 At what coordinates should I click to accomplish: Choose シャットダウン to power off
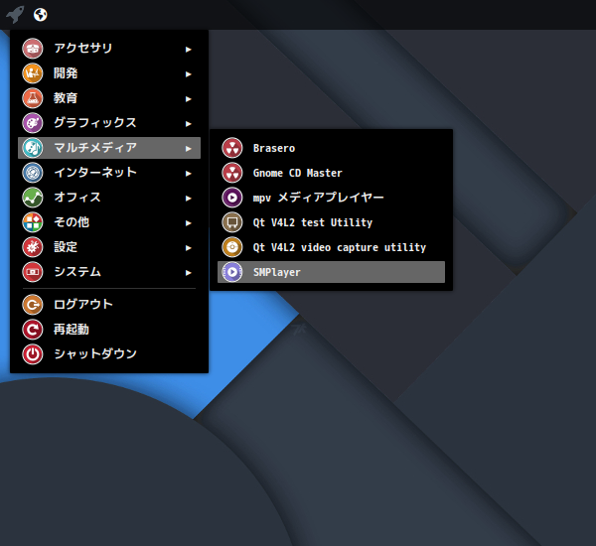point(109,354)
